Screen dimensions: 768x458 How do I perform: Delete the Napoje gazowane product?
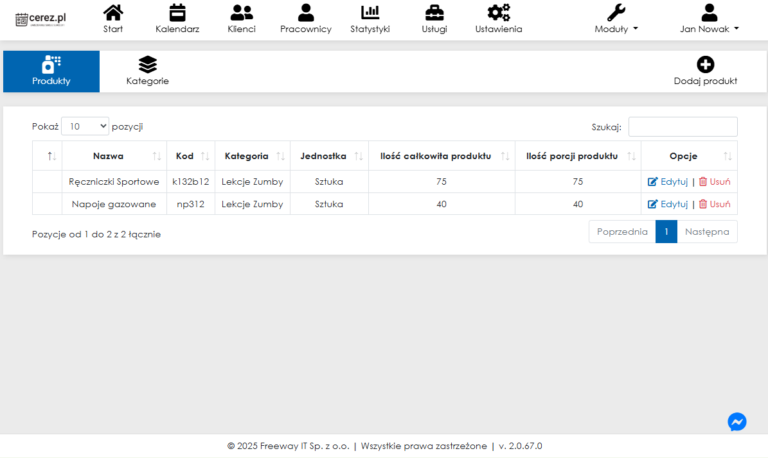coord(715,204)
